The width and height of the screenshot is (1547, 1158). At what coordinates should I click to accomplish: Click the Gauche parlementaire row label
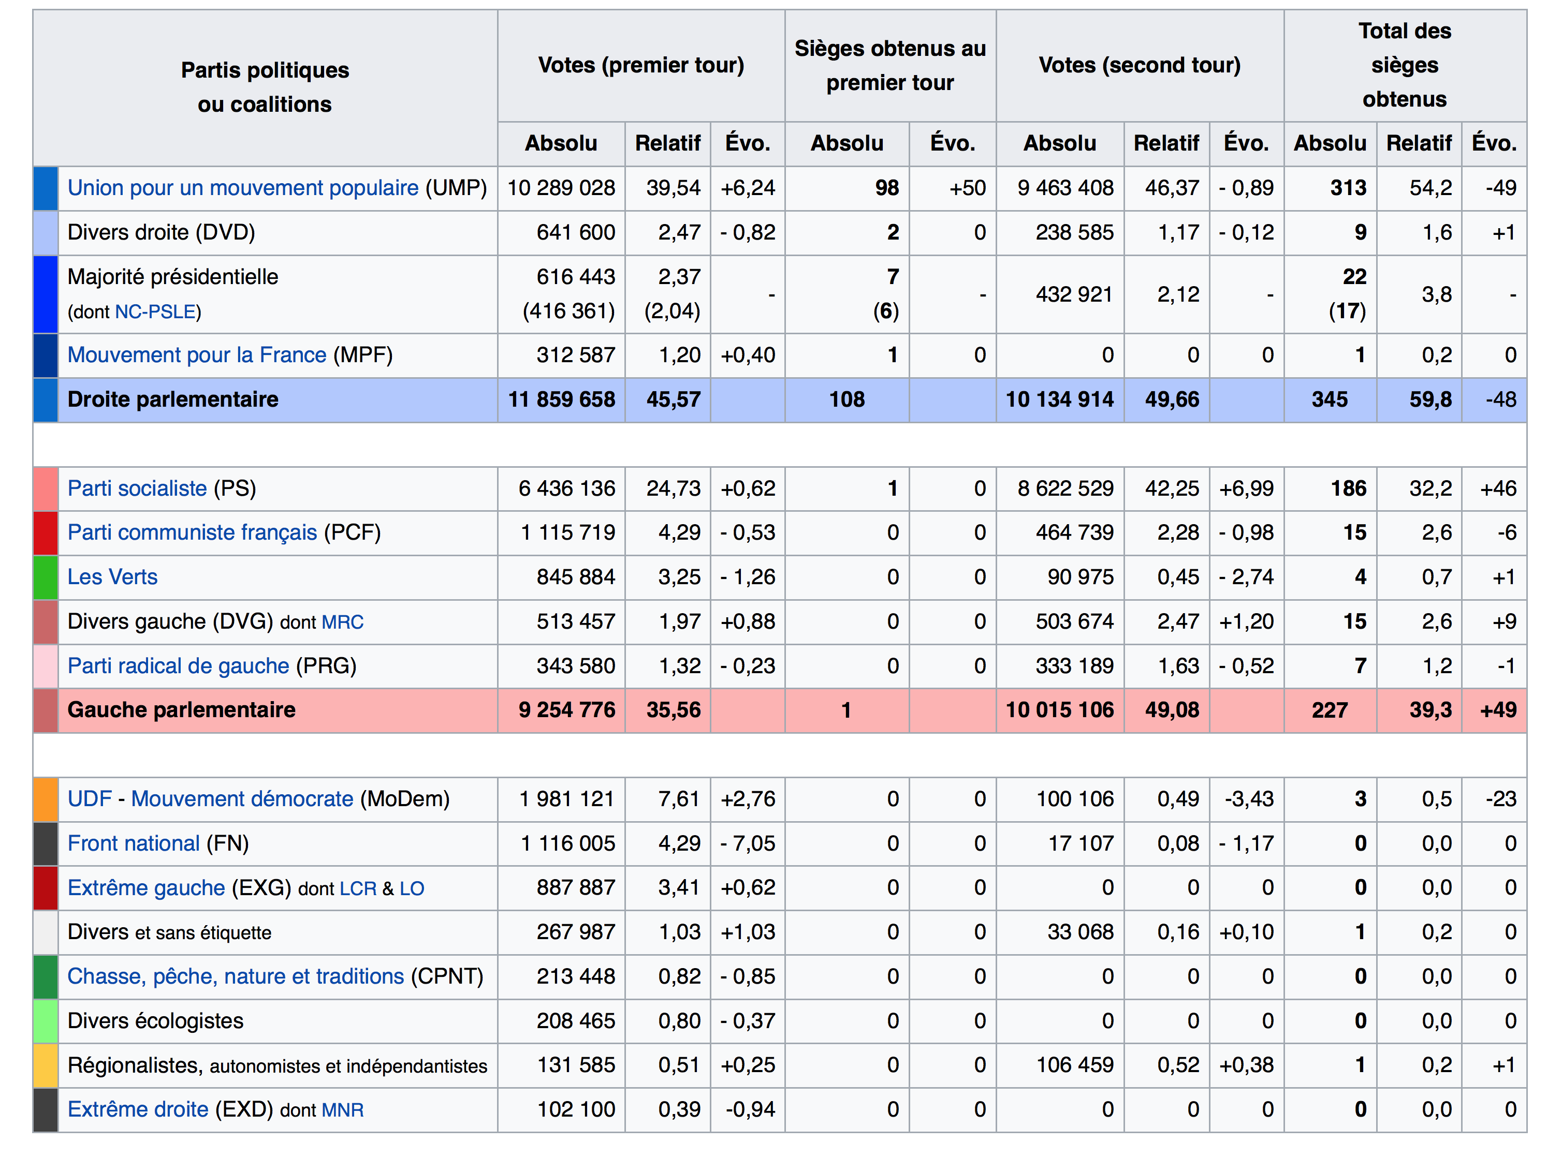coord(181,710)
